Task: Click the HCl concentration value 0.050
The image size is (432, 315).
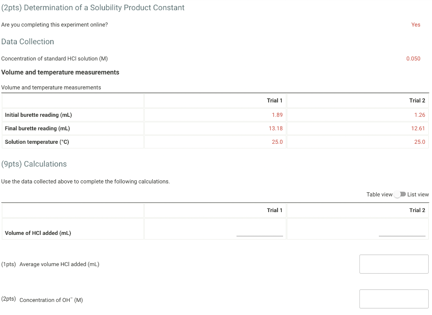Action: [413, 59]
